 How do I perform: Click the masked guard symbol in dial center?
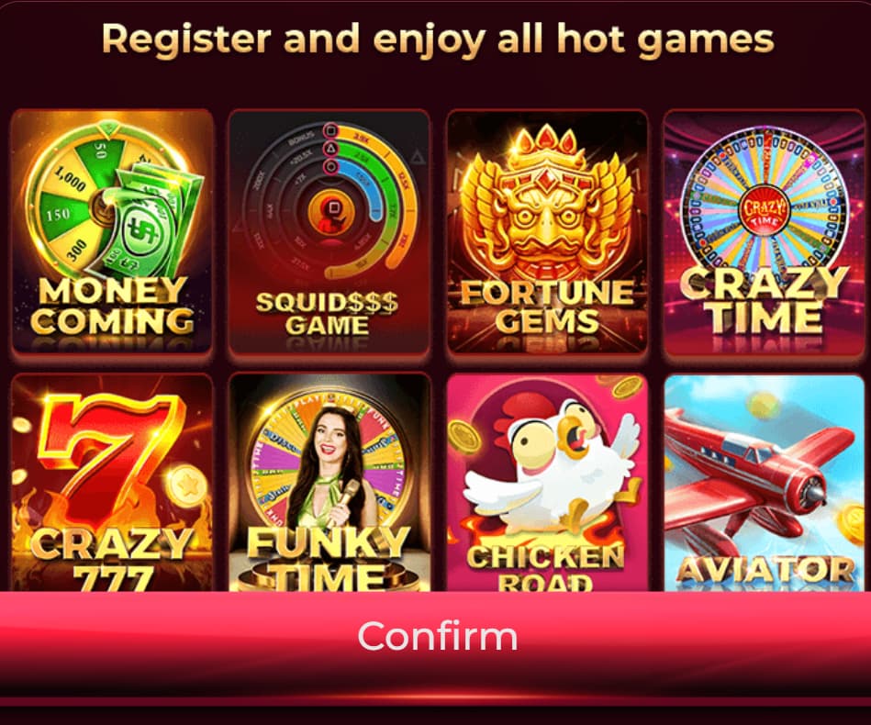click(331, 212)
